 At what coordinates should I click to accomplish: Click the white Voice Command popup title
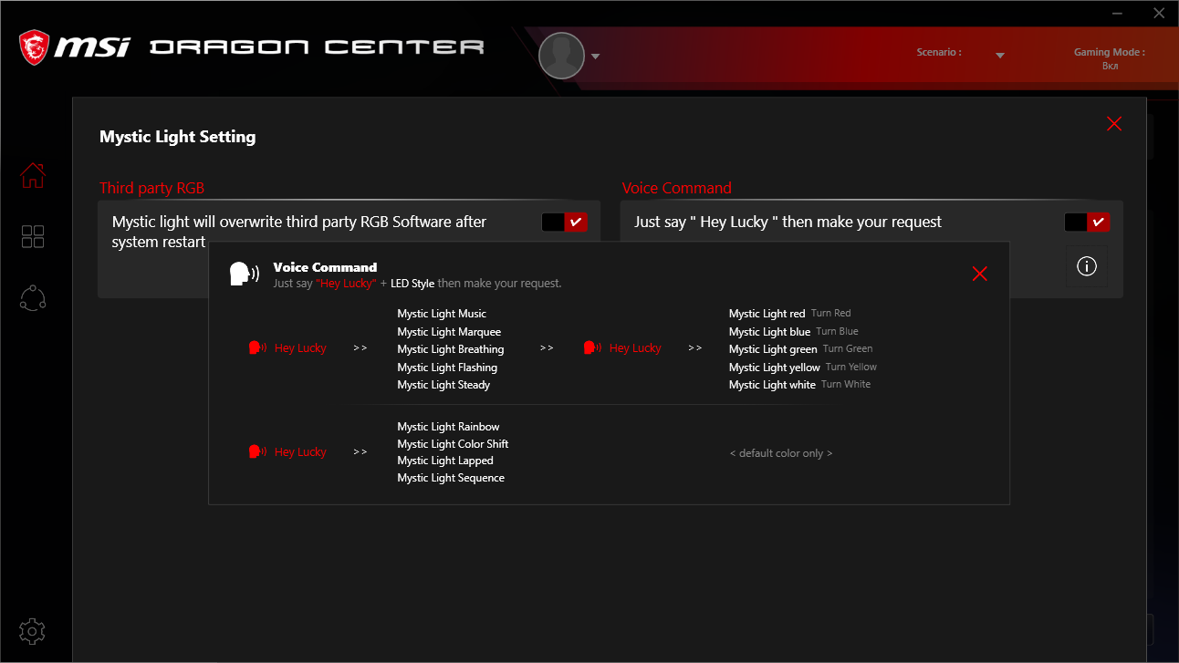325,267
